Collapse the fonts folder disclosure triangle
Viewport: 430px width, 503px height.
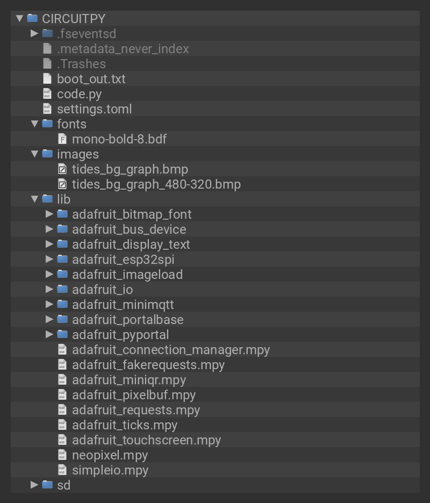[x=34, y=124]
